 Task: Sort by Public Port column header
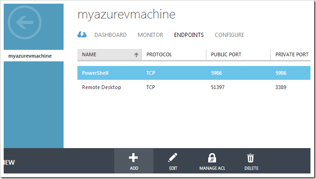pyautogui.click(x=226, y=54)
